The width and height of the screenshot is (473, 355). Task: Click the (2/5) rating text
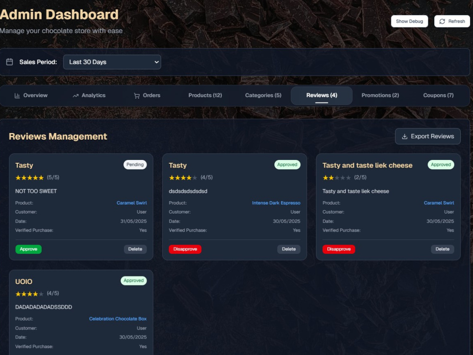coord(360,177)
